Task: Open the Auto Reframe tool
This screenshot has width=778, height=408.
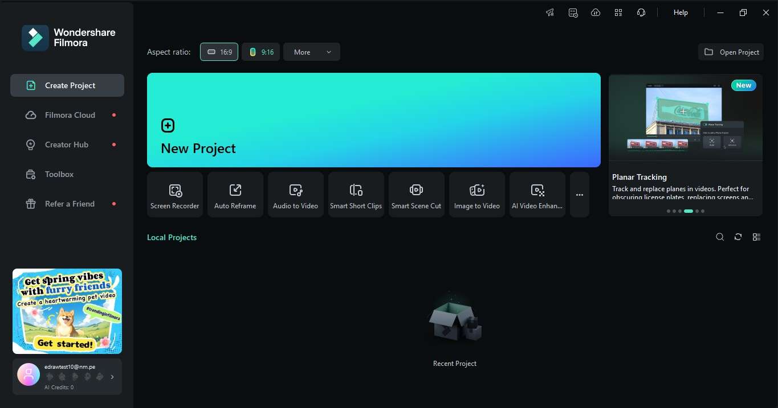Action: point(235,195)
